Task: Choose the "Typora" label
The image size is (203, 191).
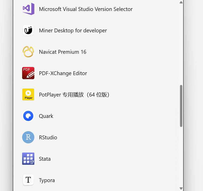Action: click(47, 180)
